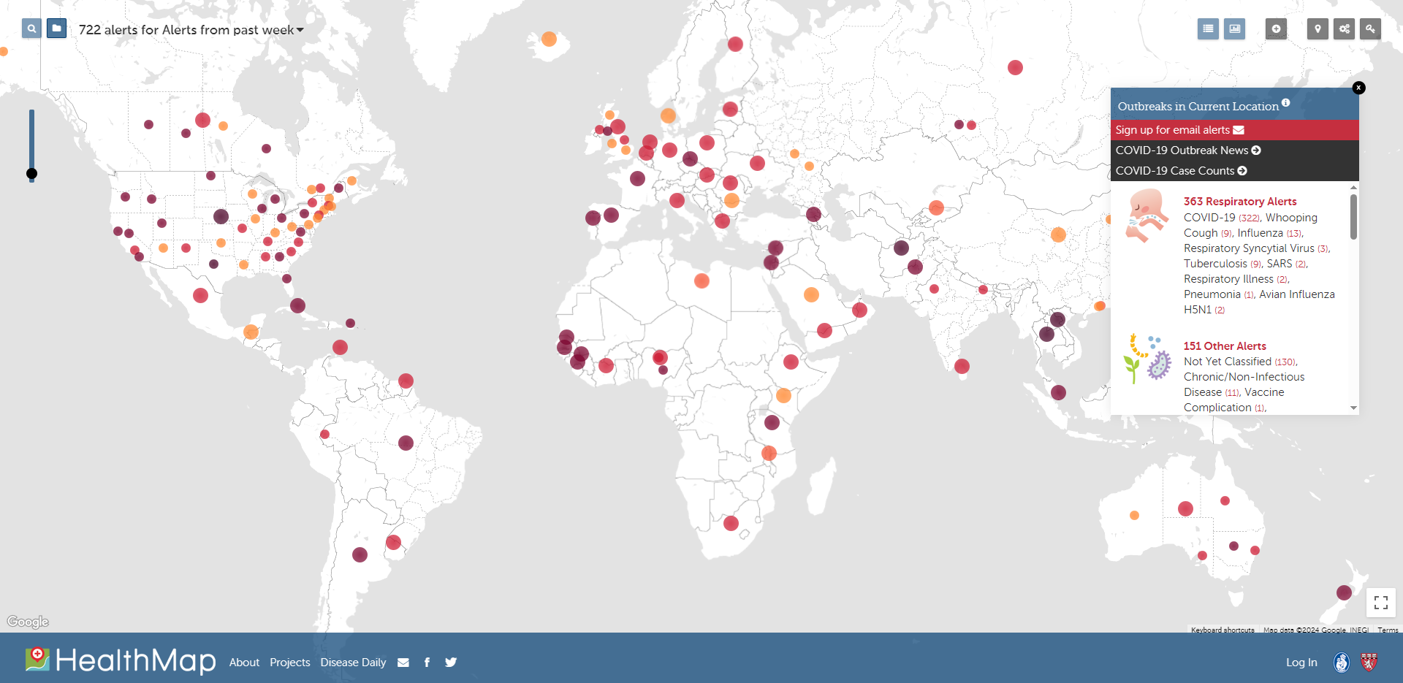Open the Twitter icon in the footer
The width and height of the screenshot is (1403, 683).
(451, 663)
